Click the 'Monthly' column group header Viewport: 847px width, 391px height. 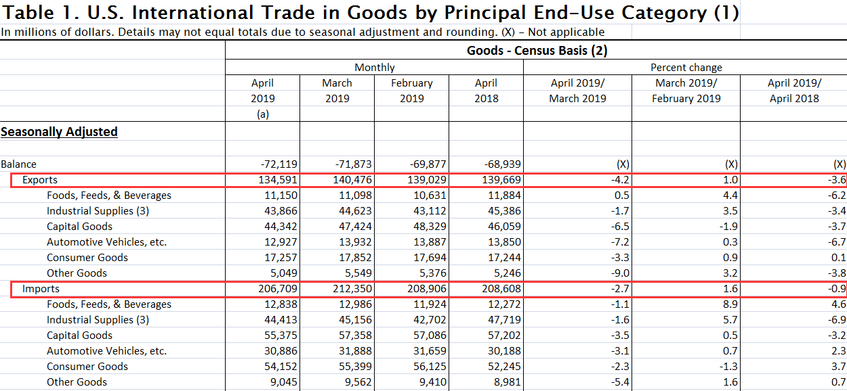374,67
